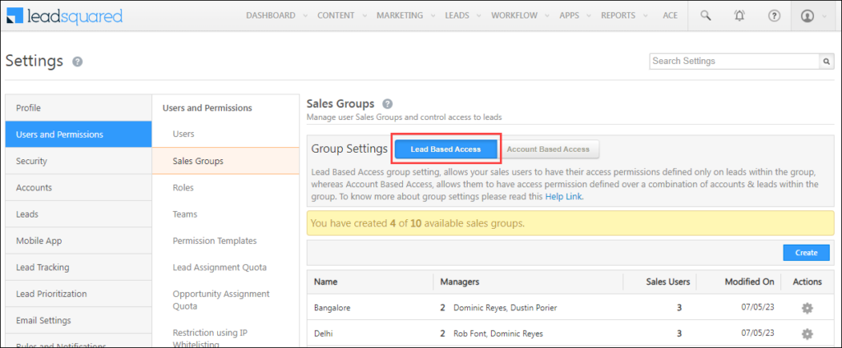Open the gear actions for Bangalore group
Screen dimensions: 842x348
click(x=807, y=308)
